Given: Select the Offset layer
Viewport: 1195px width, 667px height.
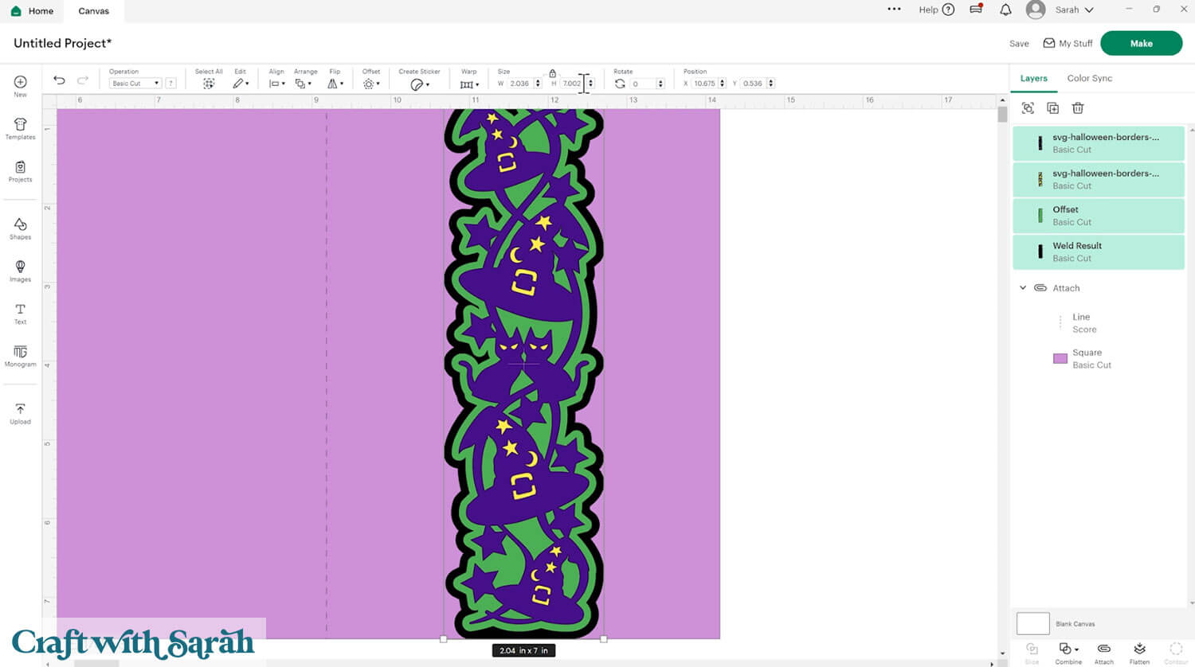Looking at the screenshot, I should [1098, 216].
